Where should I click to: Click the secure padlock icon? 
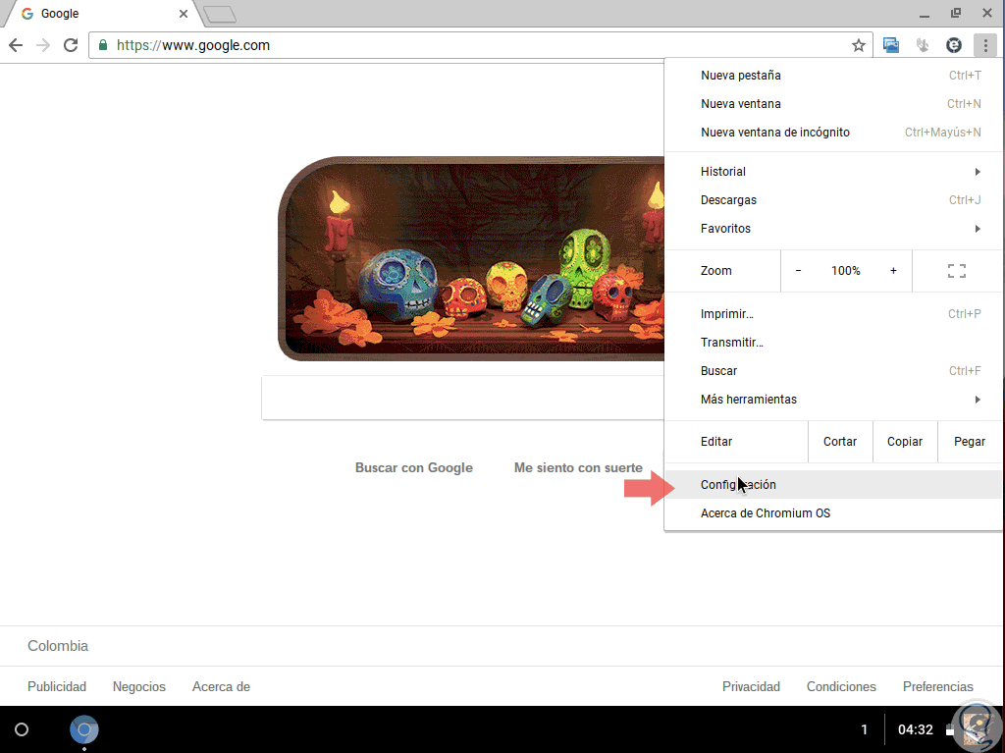(x=102, y=45)
